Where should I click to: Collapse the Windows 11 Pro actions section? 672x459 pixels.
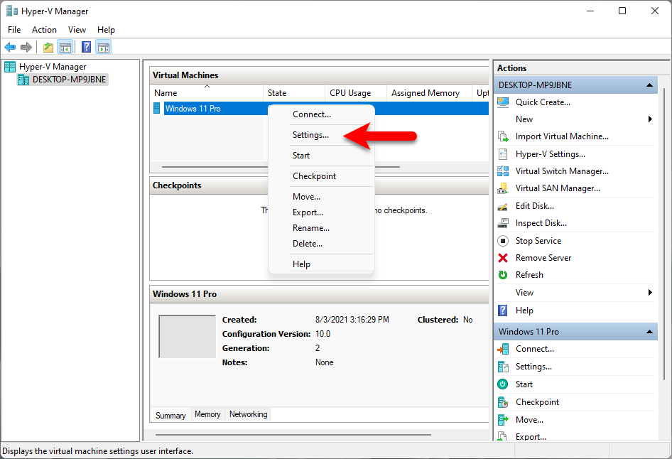650,332
